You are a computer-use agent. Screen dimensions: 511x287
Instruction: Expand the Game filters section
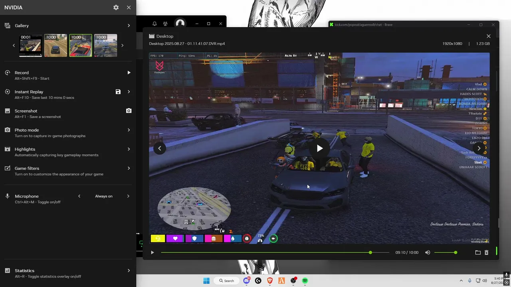[129, 168]
